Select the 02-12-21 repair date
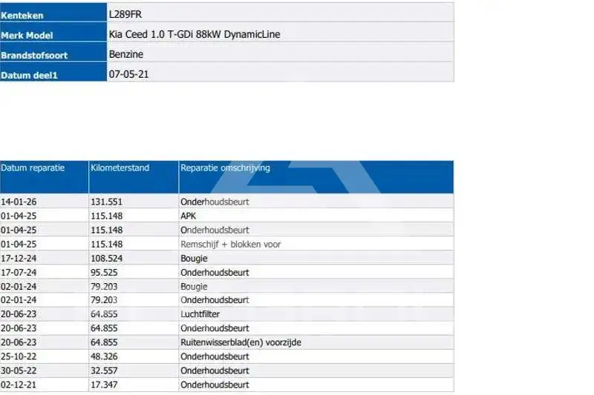 pyautogui.click(x=19, y=385)
